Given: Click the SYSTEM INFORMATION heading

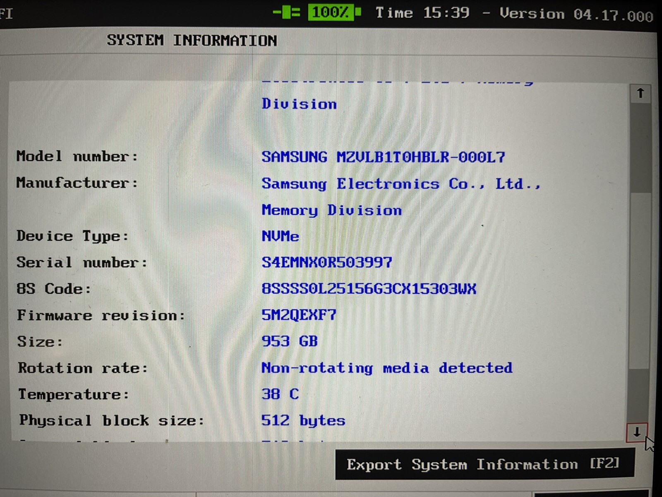Looking at the screenshot, I should (192, 41).
